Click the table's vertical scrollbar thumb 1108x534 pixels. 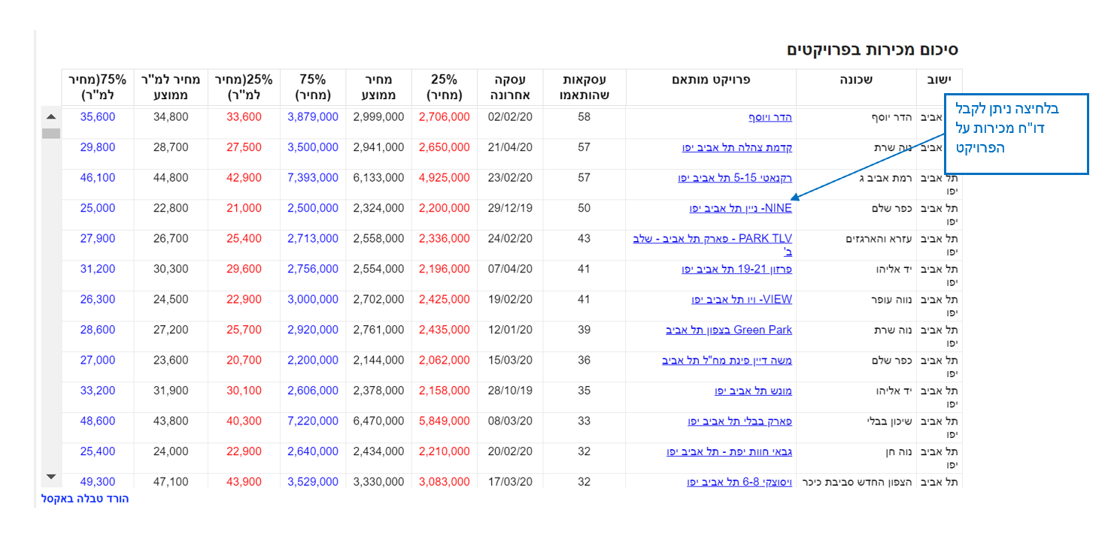click(x=51, y=134)
